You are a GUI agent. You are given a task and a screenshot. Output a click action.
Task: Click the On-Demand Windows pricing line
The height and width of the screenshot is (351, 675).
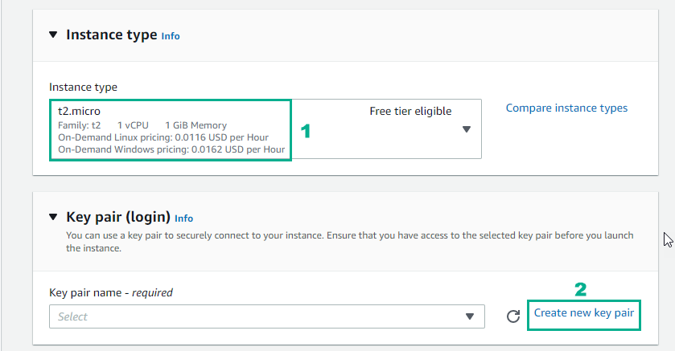click(171, 149)
